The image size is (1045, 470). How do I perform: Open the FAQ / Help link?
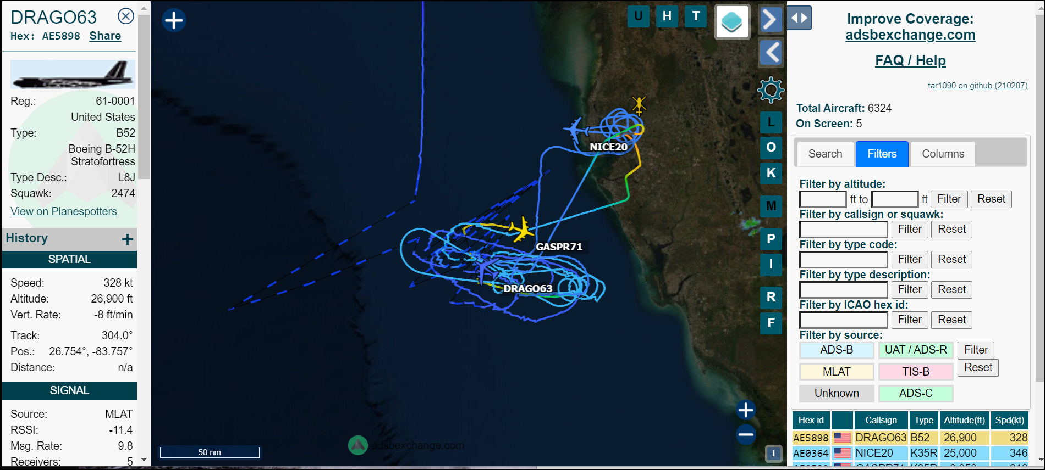click(910, 60)
